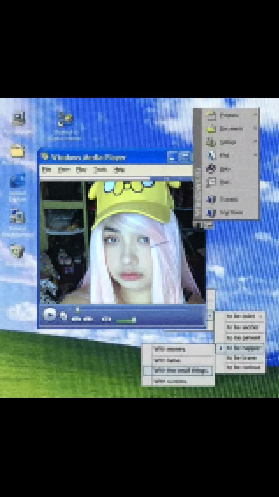
Task: Open the File menu in Media Player
Action: pyautogui.click(x=46, y=170)
